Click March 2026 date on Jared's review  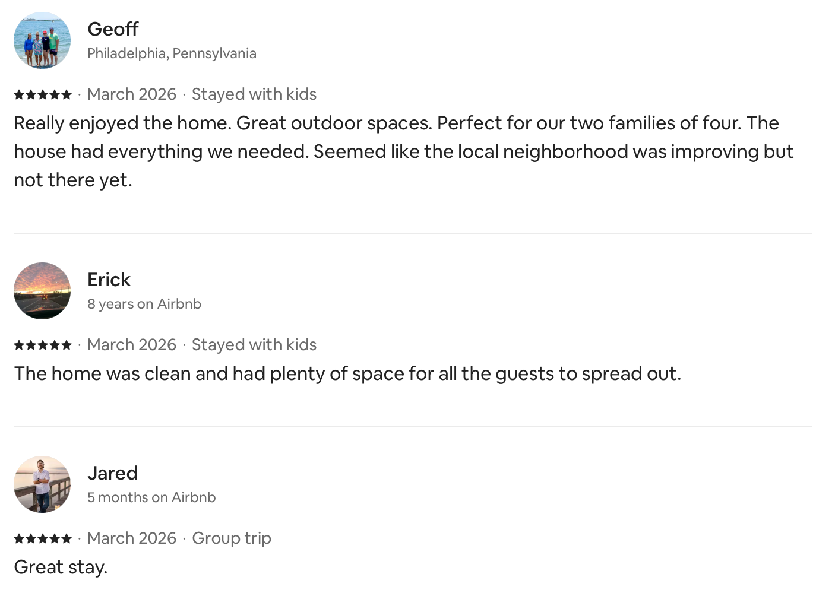[x=132, y=538]
